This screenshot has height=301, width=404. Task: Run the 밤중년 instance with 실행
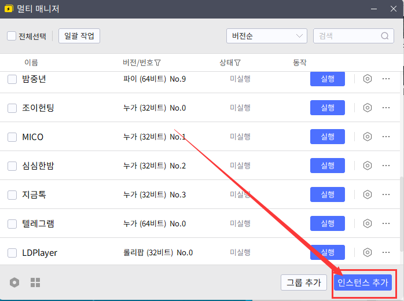click(328, 79)
